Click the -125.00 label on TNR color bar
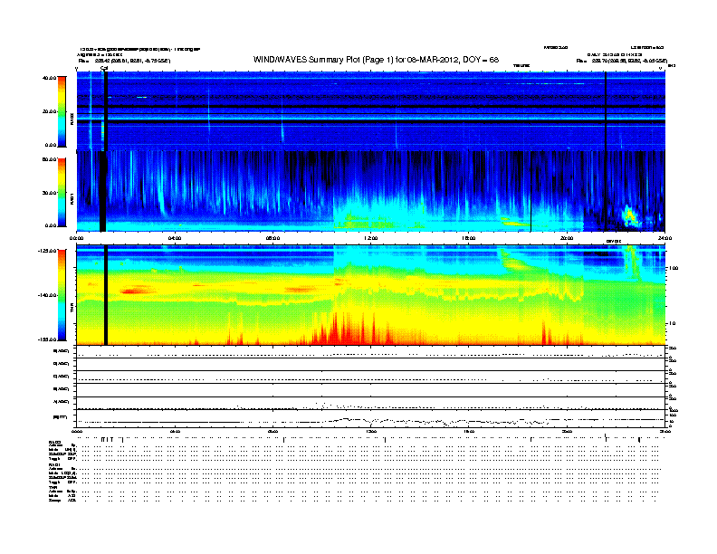Image resolution: width=717 pixels, height=554 pixels. (x=47, y=251)
